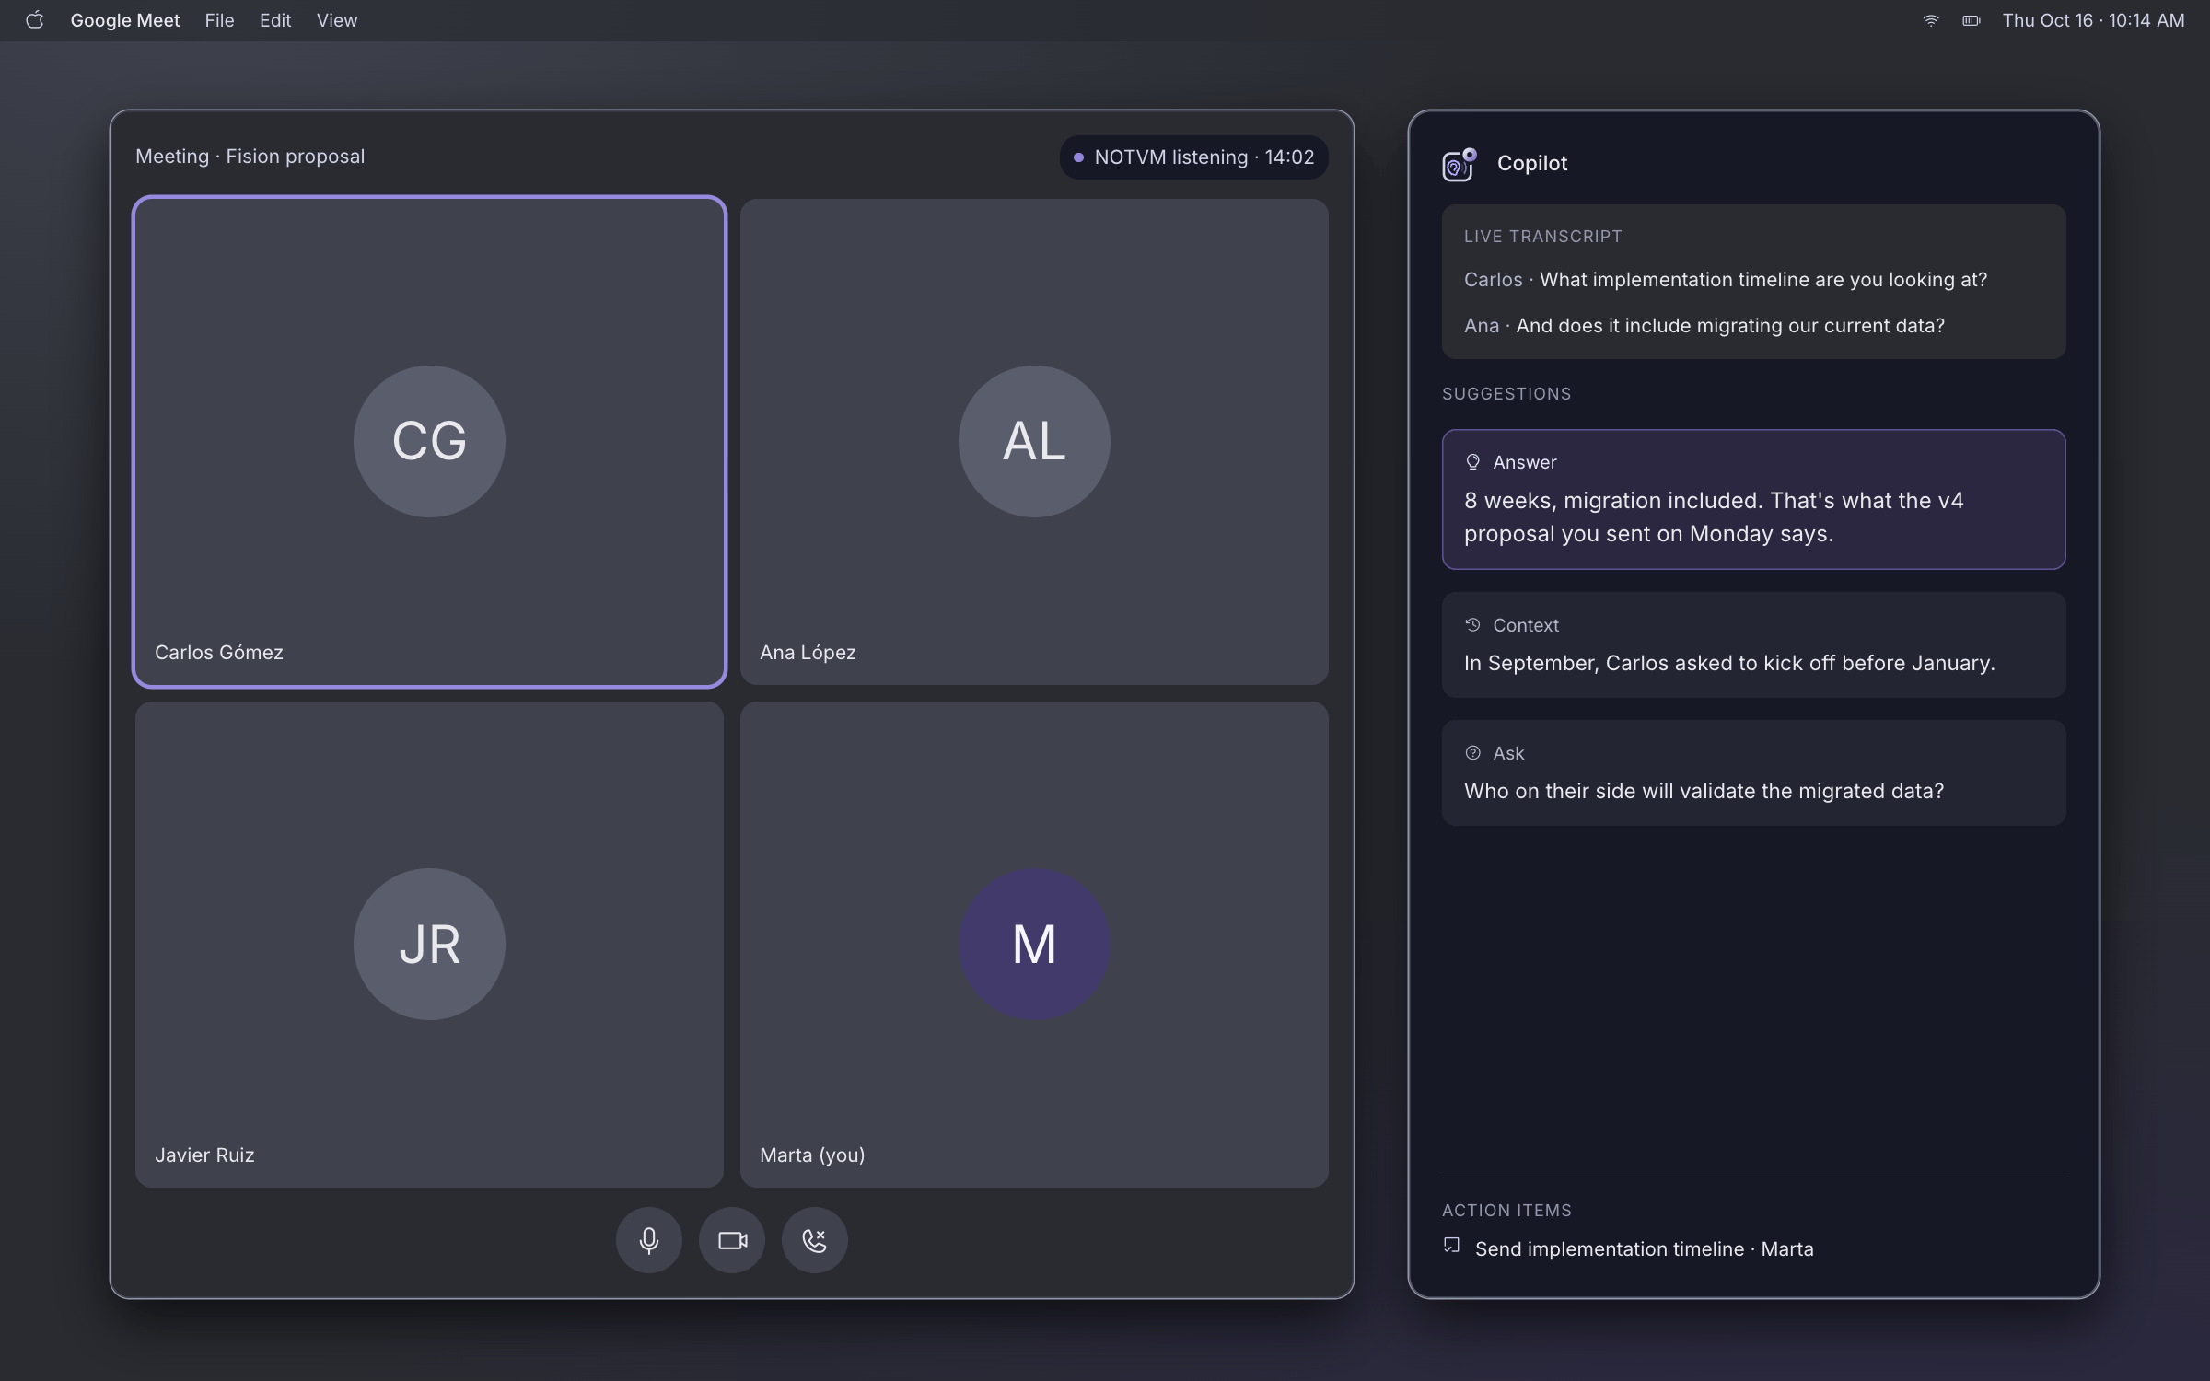Open the File menu
Image resolution: width=2210 pixels, height=1381 pixels.
219,20
